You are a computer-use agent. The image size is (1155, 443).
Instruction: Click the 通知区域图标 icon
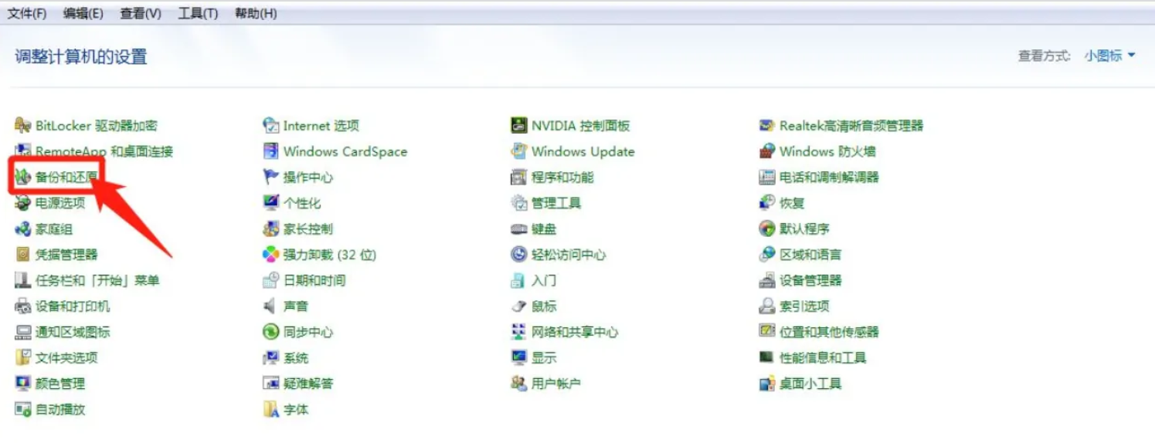tap(22, 332)
